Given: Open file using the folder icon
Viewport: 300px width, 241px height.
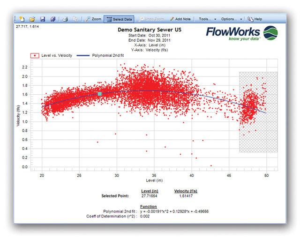Looking at the screenshot, I should pos(32,19).
